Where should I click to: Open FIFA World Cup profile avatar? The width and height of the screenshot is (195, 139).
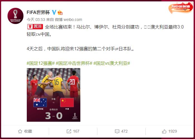coord(15,16)
